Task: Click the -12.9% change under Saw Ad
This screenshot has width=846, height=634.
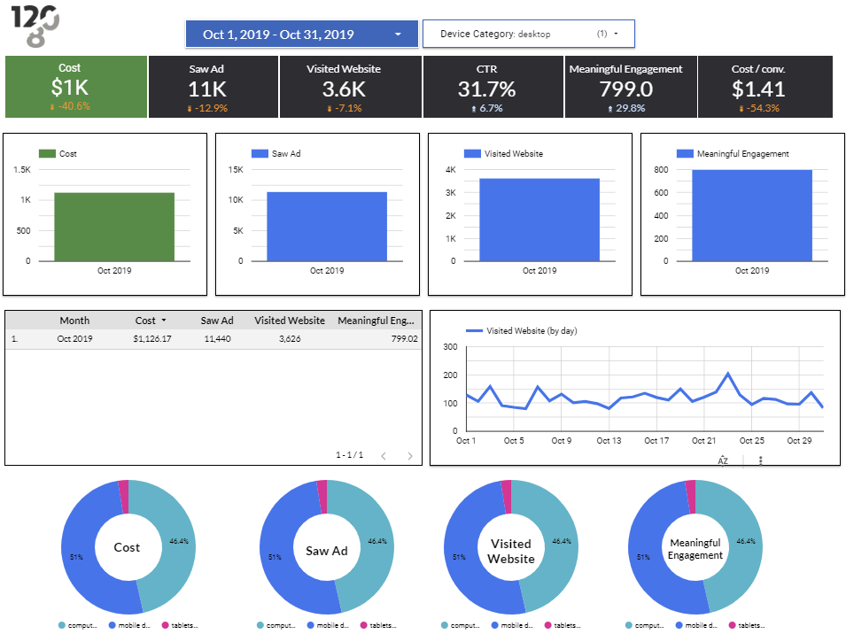Action: point(207,108)
